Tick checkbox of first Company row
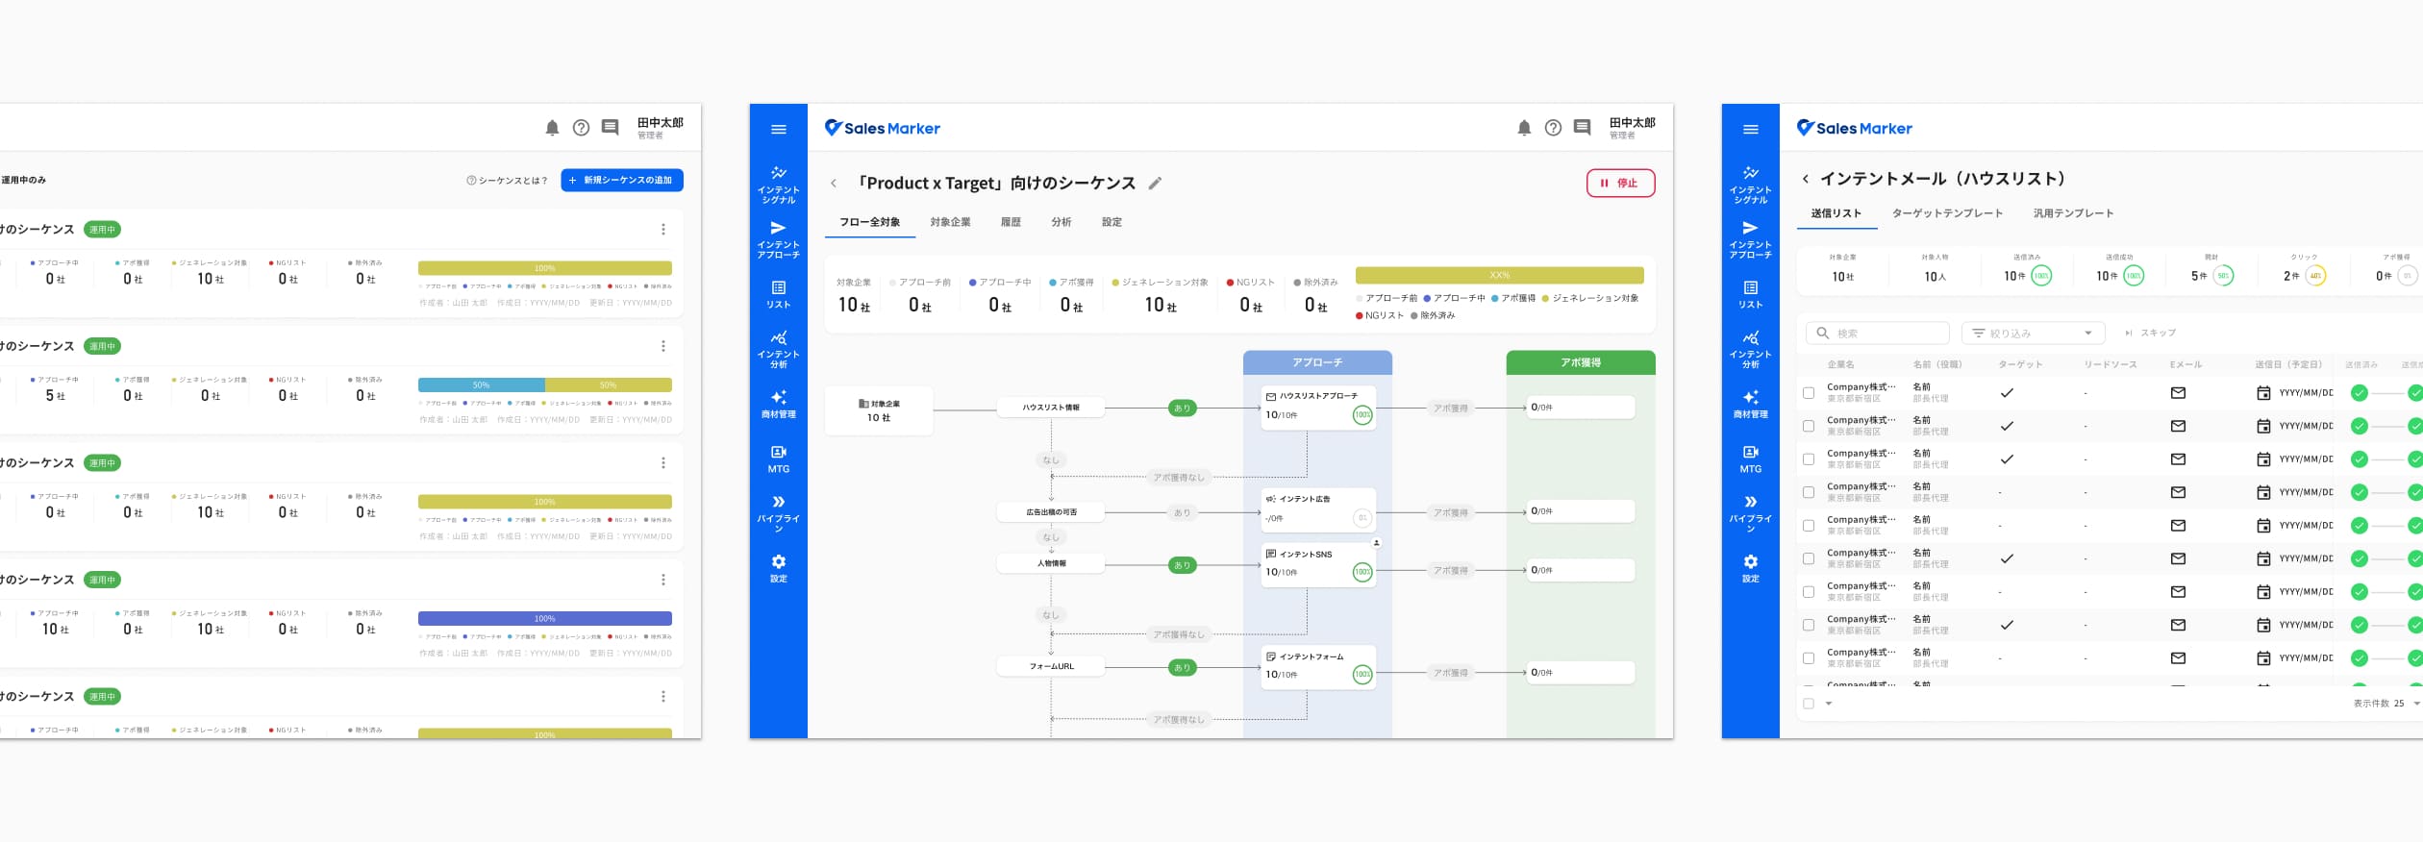 1809,393
